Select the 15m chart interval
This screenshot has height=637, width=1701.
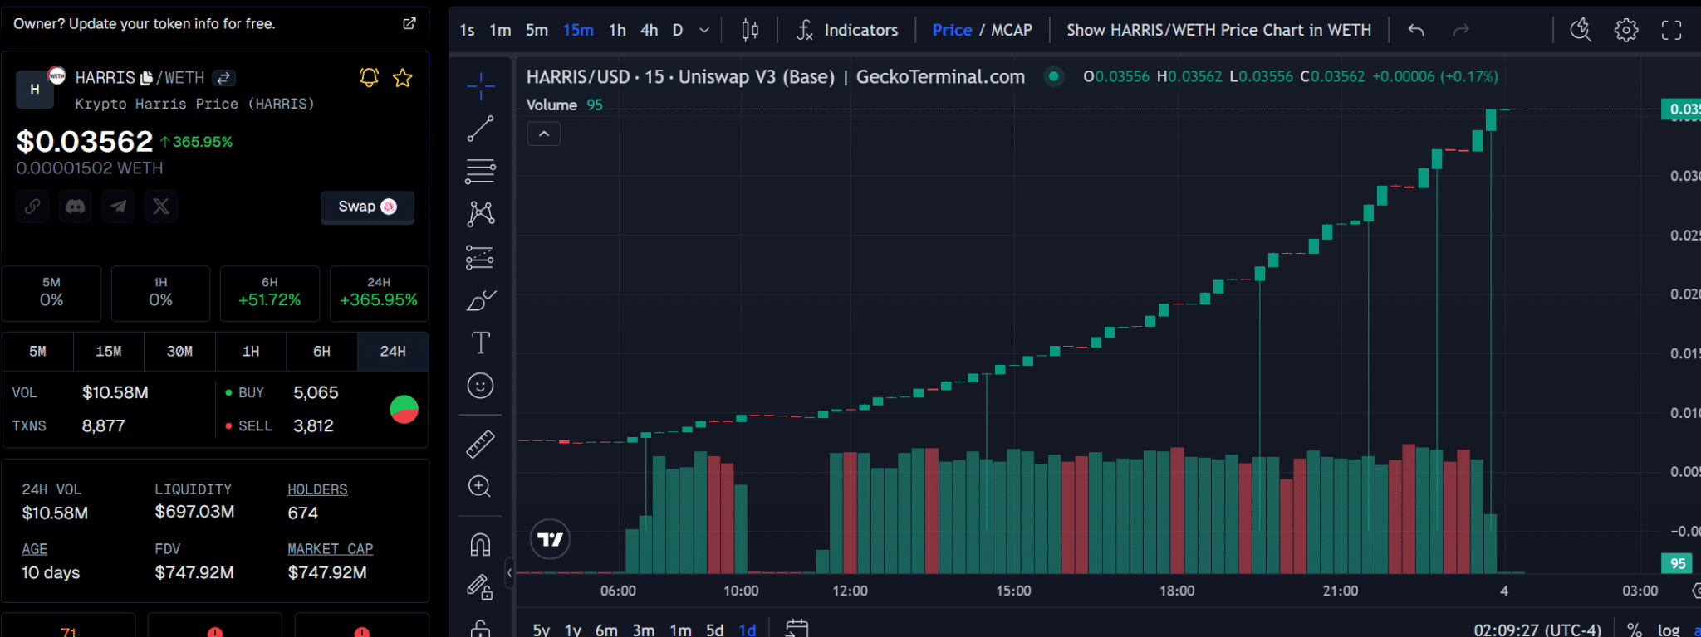(578, 31)
